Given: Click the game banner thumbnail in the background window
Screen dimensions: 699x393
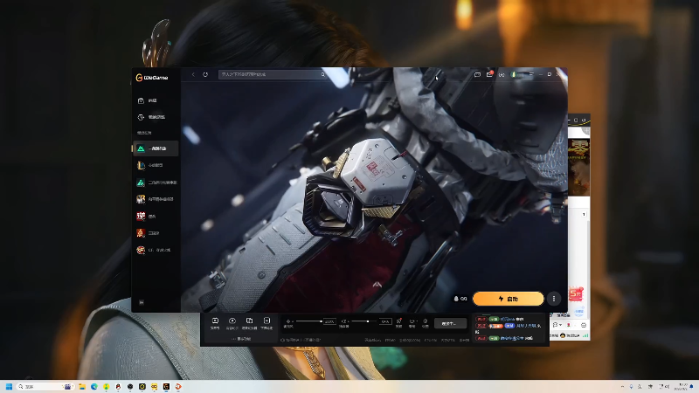Looking at the screenshot, I should tap(578, 167).
